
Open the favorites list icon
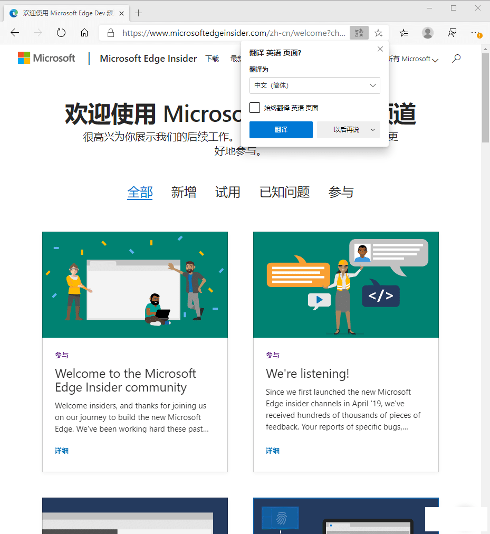point(404,33)
